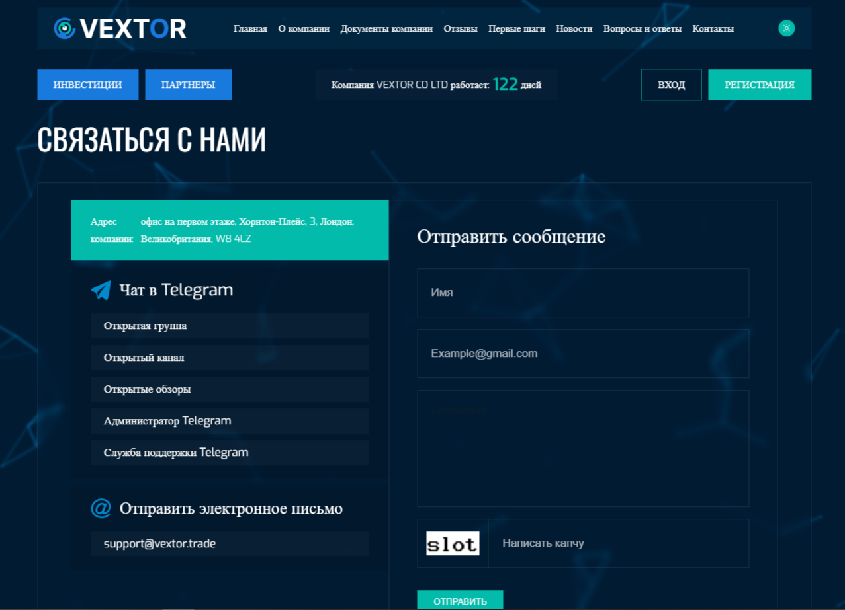Click the slot captcha image
Viewport: 845px width, 610px height.
pyautogui.click(x=453, y=543)
